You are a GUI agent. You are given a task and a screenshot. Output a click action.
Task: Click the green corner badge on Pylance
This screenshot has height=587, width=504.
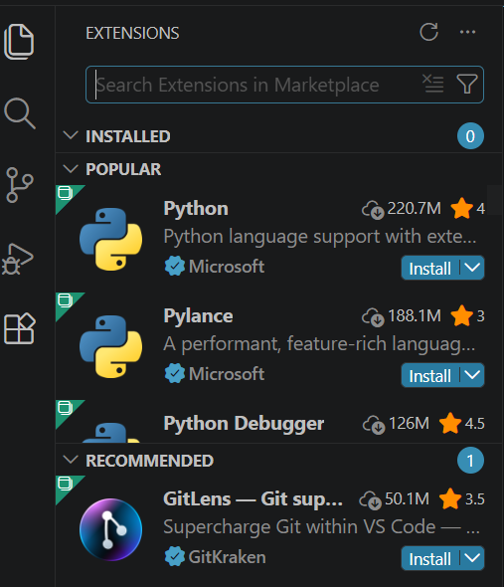coord(66,302)
